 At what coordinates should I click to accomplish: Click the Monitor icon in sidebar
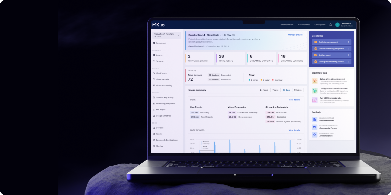[x=154, y=146]
